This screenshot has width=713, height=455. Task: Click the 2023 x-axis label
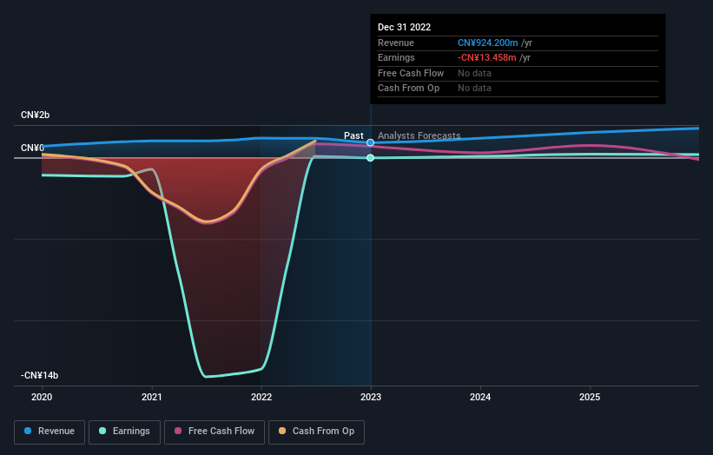tap(371, 398)
